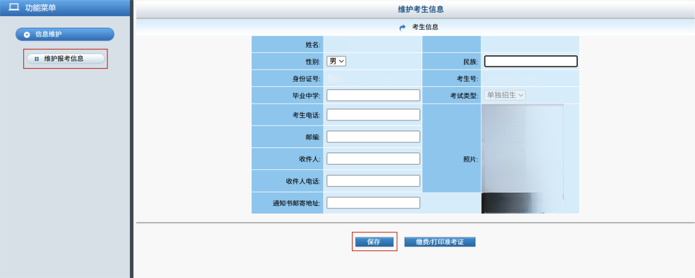The height and width of the screenshot is (278, 695).
Task: Click the candidate photo in 照片 row
Action: pos(522,158)
